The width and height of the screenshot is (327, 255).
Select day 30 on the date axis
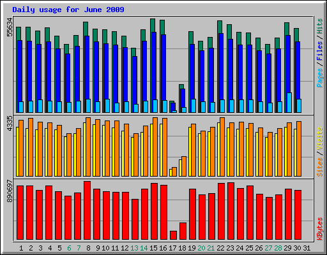click(x=297, y=248)
